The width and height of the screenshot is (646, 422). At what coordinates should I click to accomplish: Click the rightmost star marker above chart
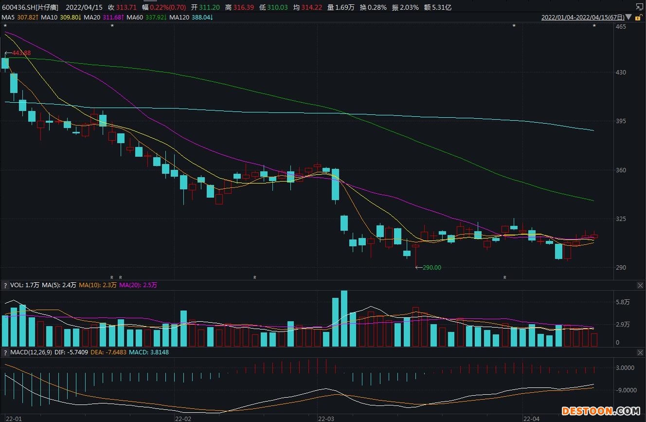tap(594, 25)
